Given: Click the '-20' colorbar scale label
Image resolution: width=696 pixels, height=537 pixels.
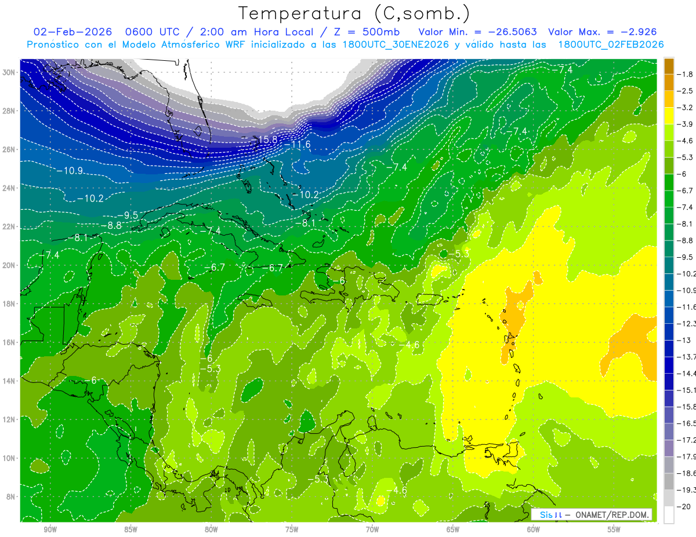Looking at the screenshot, I should (x=683, y=507).
